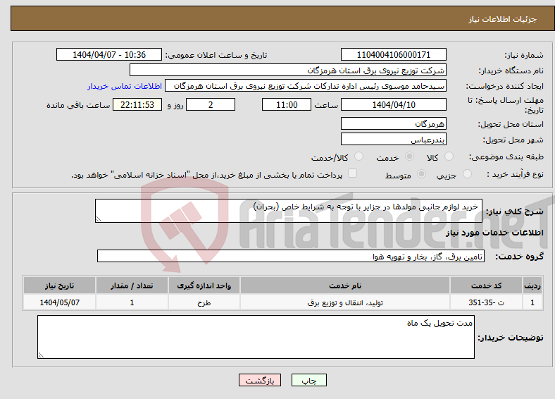Click the شماره نیاز field 1104004106000171

coord(393,54)
